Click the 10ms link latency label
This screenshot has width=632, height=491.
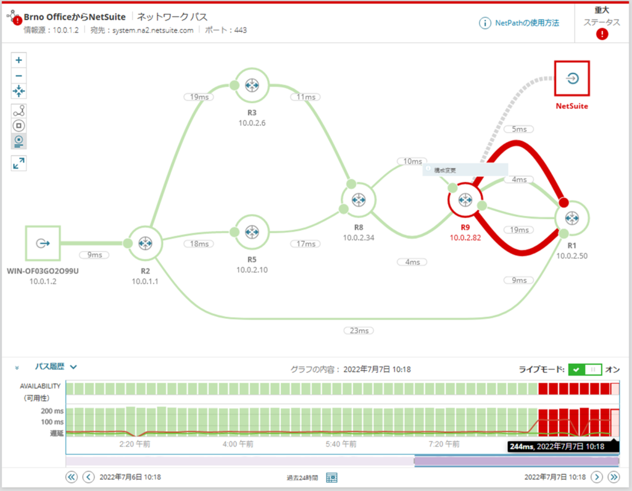(x=412, y=161)
